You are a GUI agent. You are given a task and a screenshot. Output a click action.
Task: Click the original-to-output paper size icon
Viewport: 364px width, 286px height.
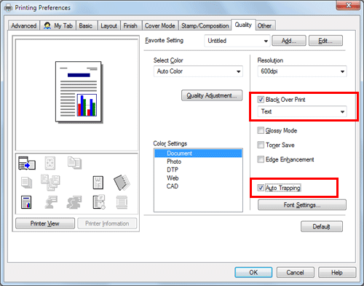click(27, 163)
